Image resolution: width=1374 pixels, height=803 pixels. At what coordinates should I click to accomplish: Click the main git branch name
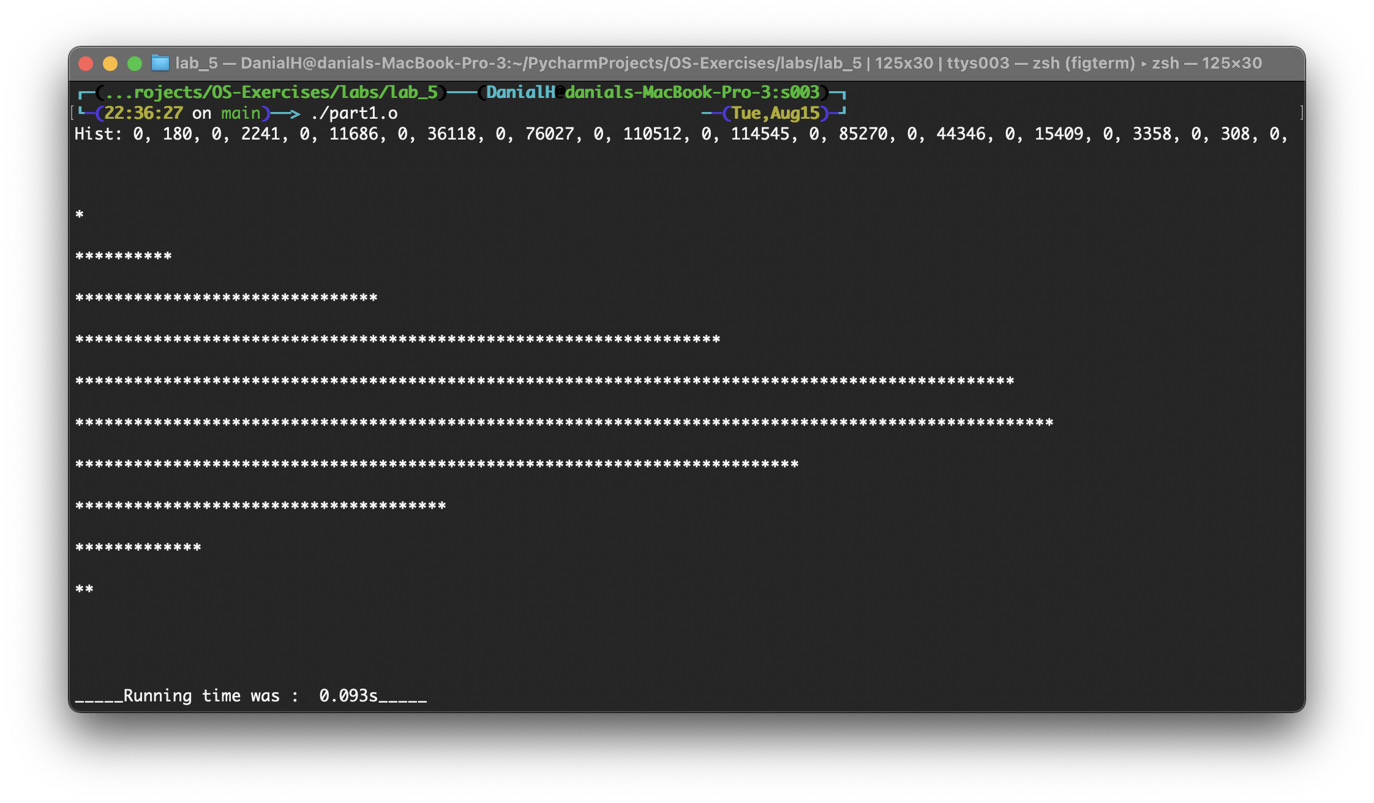point(241,113)
